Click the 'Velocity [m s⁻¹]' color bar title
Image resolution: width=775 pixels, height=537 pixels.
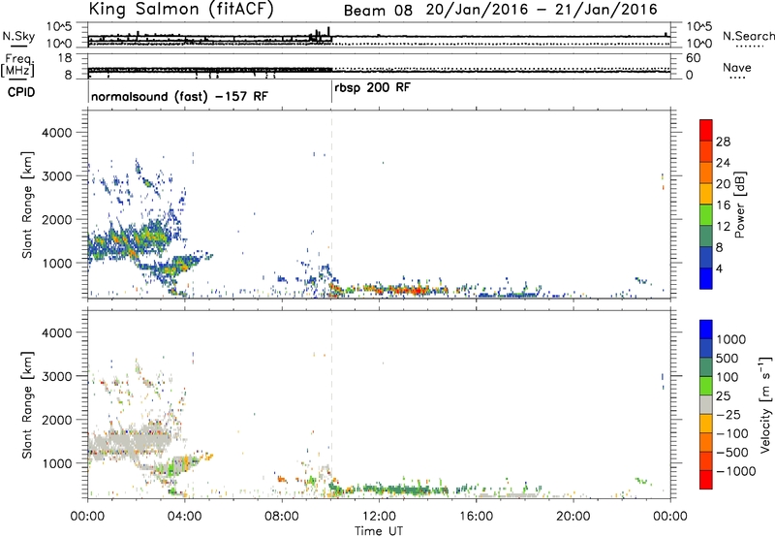pyautogui.click(x=765, y=404)
